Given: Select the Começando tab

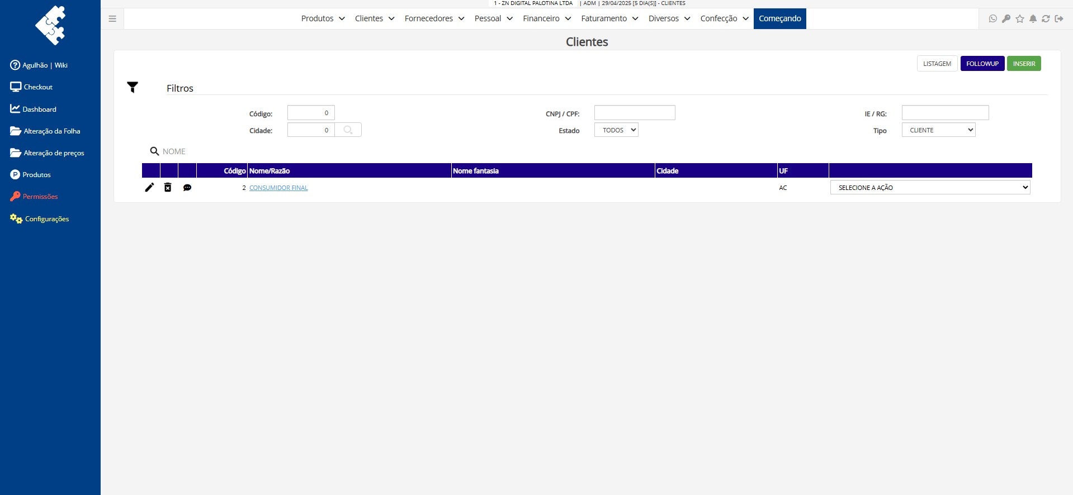Looking at the screenshot, I should pyautogui.click(x=779, y=18).
